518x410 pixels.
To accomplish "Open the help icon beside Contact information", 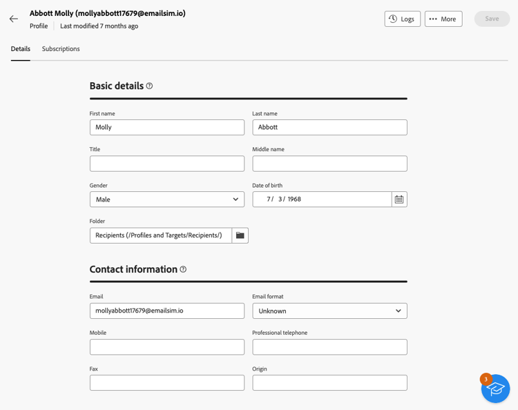I will point(183,269).
